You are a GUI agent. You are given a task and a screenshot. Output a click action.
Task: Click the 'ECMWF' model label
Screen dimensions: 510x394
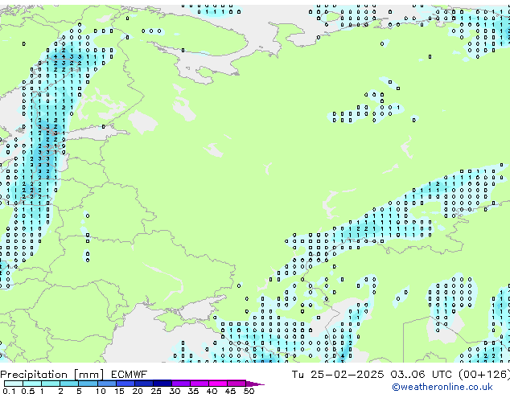click(x=129, y=375)
